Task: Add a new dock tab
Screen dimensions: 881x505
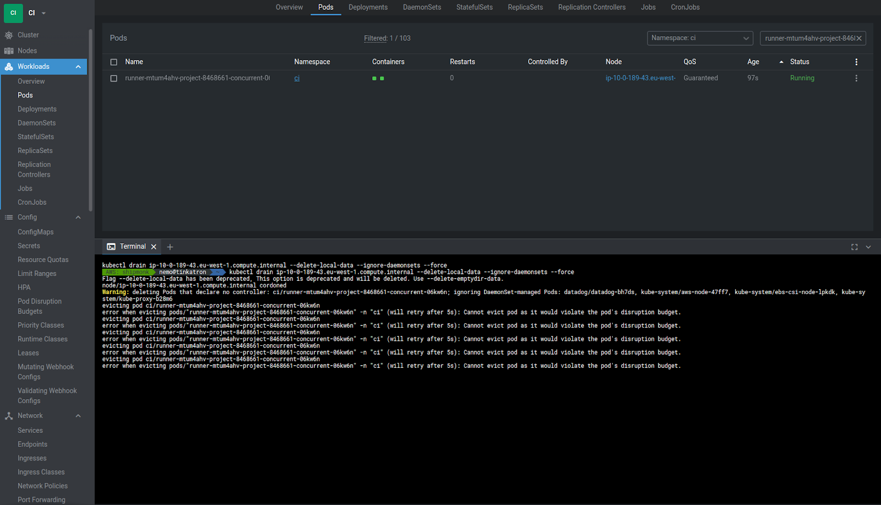Action: coord(170,247)
